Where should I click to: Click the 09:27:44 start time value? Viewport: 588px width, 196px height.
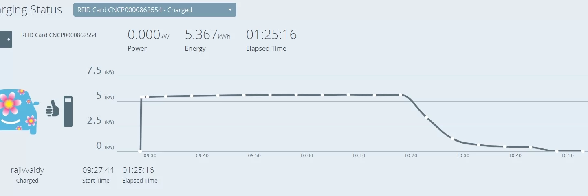pyautogui.click(x=98, y=170)
